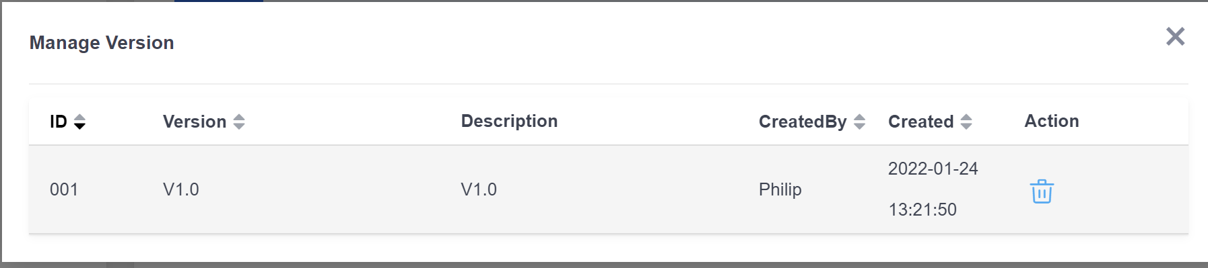
Task: Sort the table by ID column
Action: 79,122
